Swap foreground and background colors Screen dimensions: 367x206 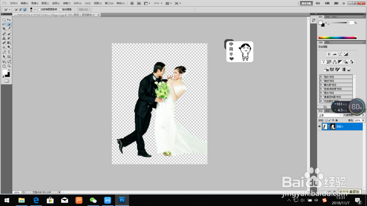(x=9, y=71)
